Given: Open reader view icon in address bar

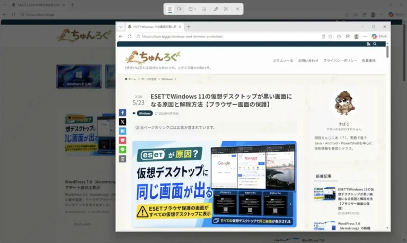Looking at the screenshot, I should tap(323, 37).
